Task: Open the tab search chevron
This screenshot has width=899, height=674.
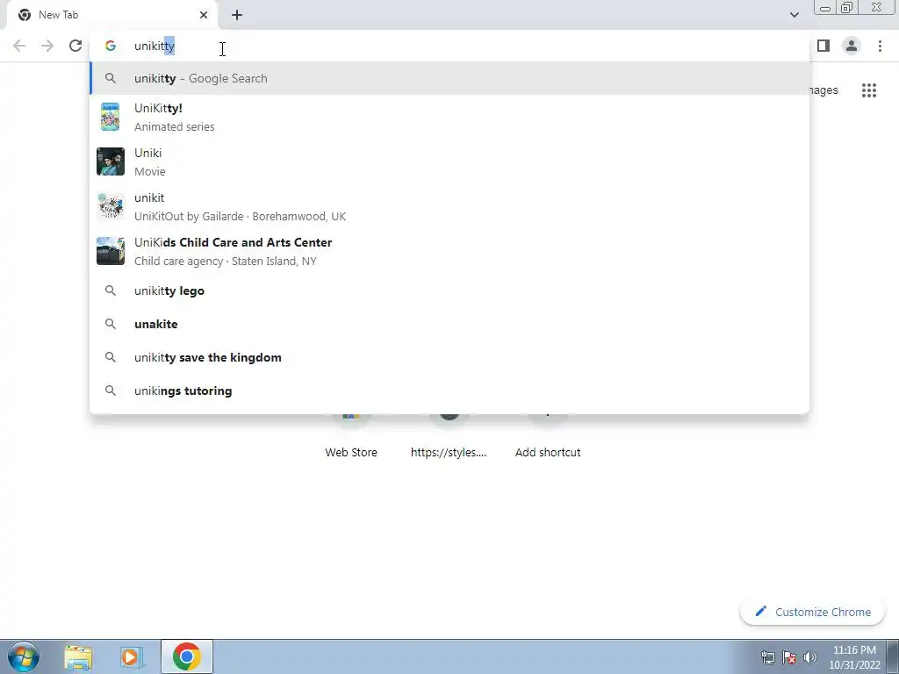Action: [794, 15]
